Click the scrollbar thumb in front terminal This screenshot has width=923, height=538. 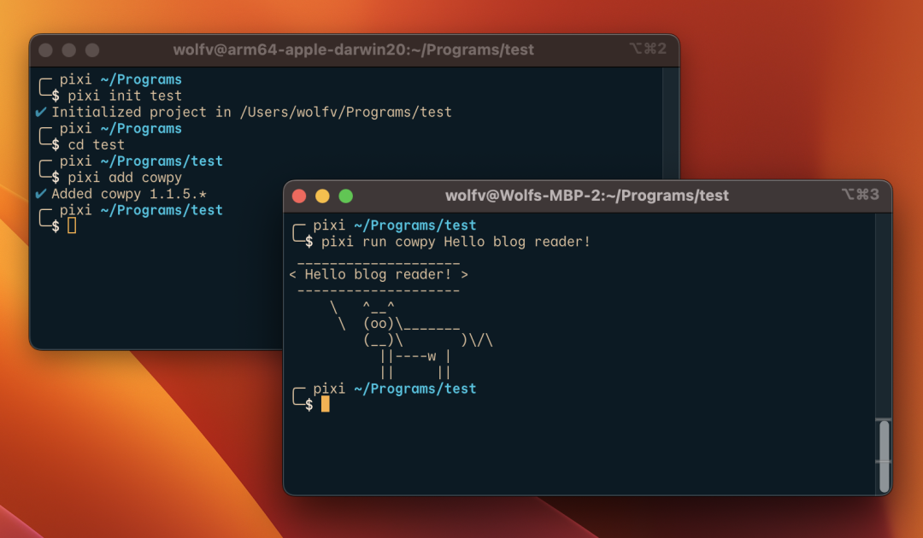pos(885,456)
